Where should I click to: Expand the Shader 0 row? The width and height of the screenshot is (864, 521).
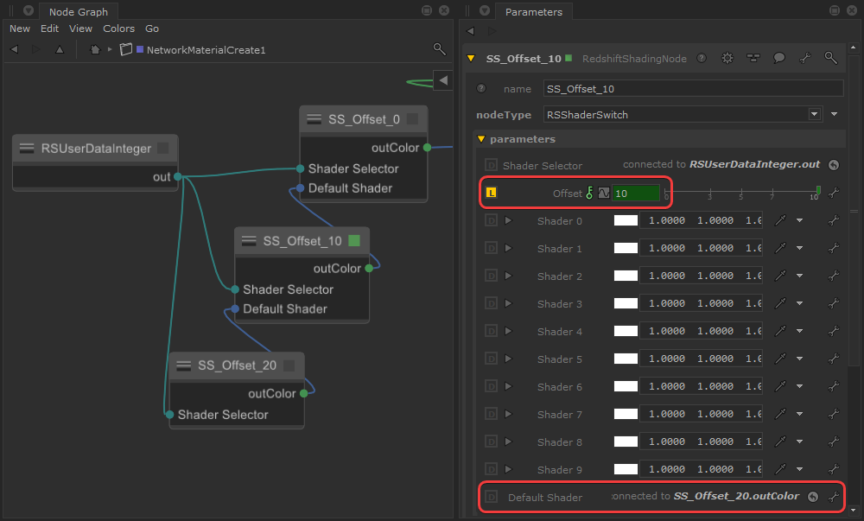pyautogui.click(x=508, y=220)
